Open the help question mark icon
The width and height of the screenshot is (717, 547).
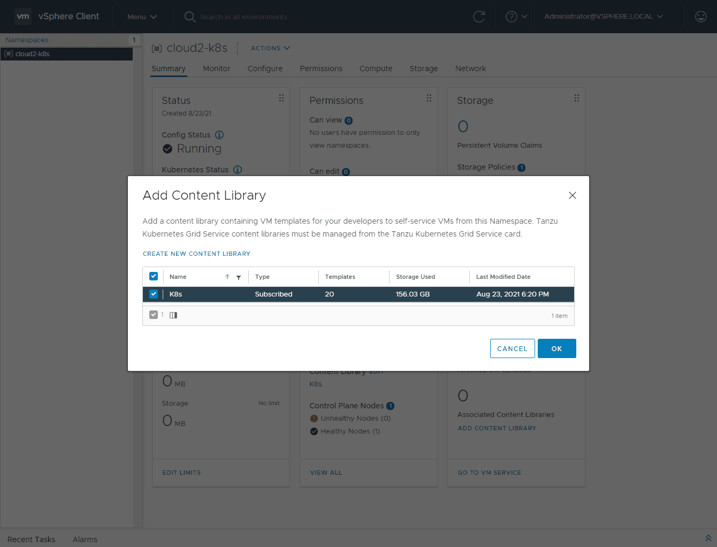click(x=512, y=17)
